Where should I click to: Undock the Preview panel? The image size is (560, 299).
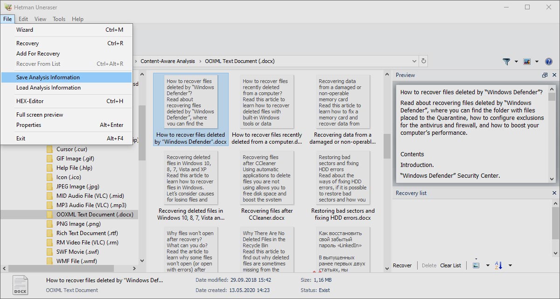[x=545, y=75]
